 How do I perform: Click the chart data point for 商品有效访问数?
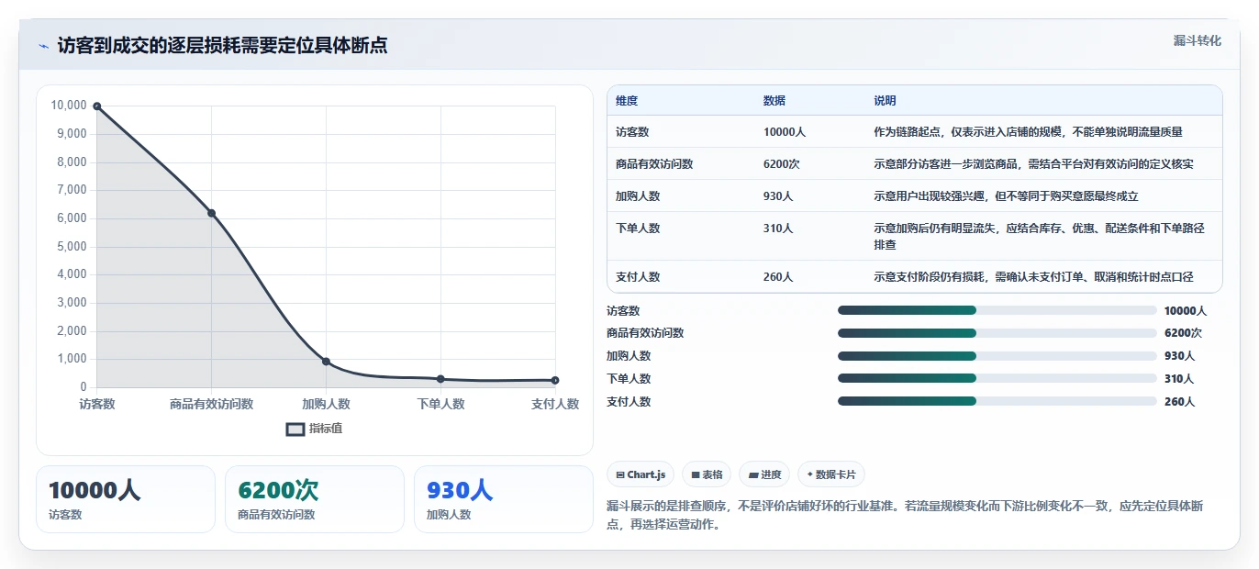(211, 213)
